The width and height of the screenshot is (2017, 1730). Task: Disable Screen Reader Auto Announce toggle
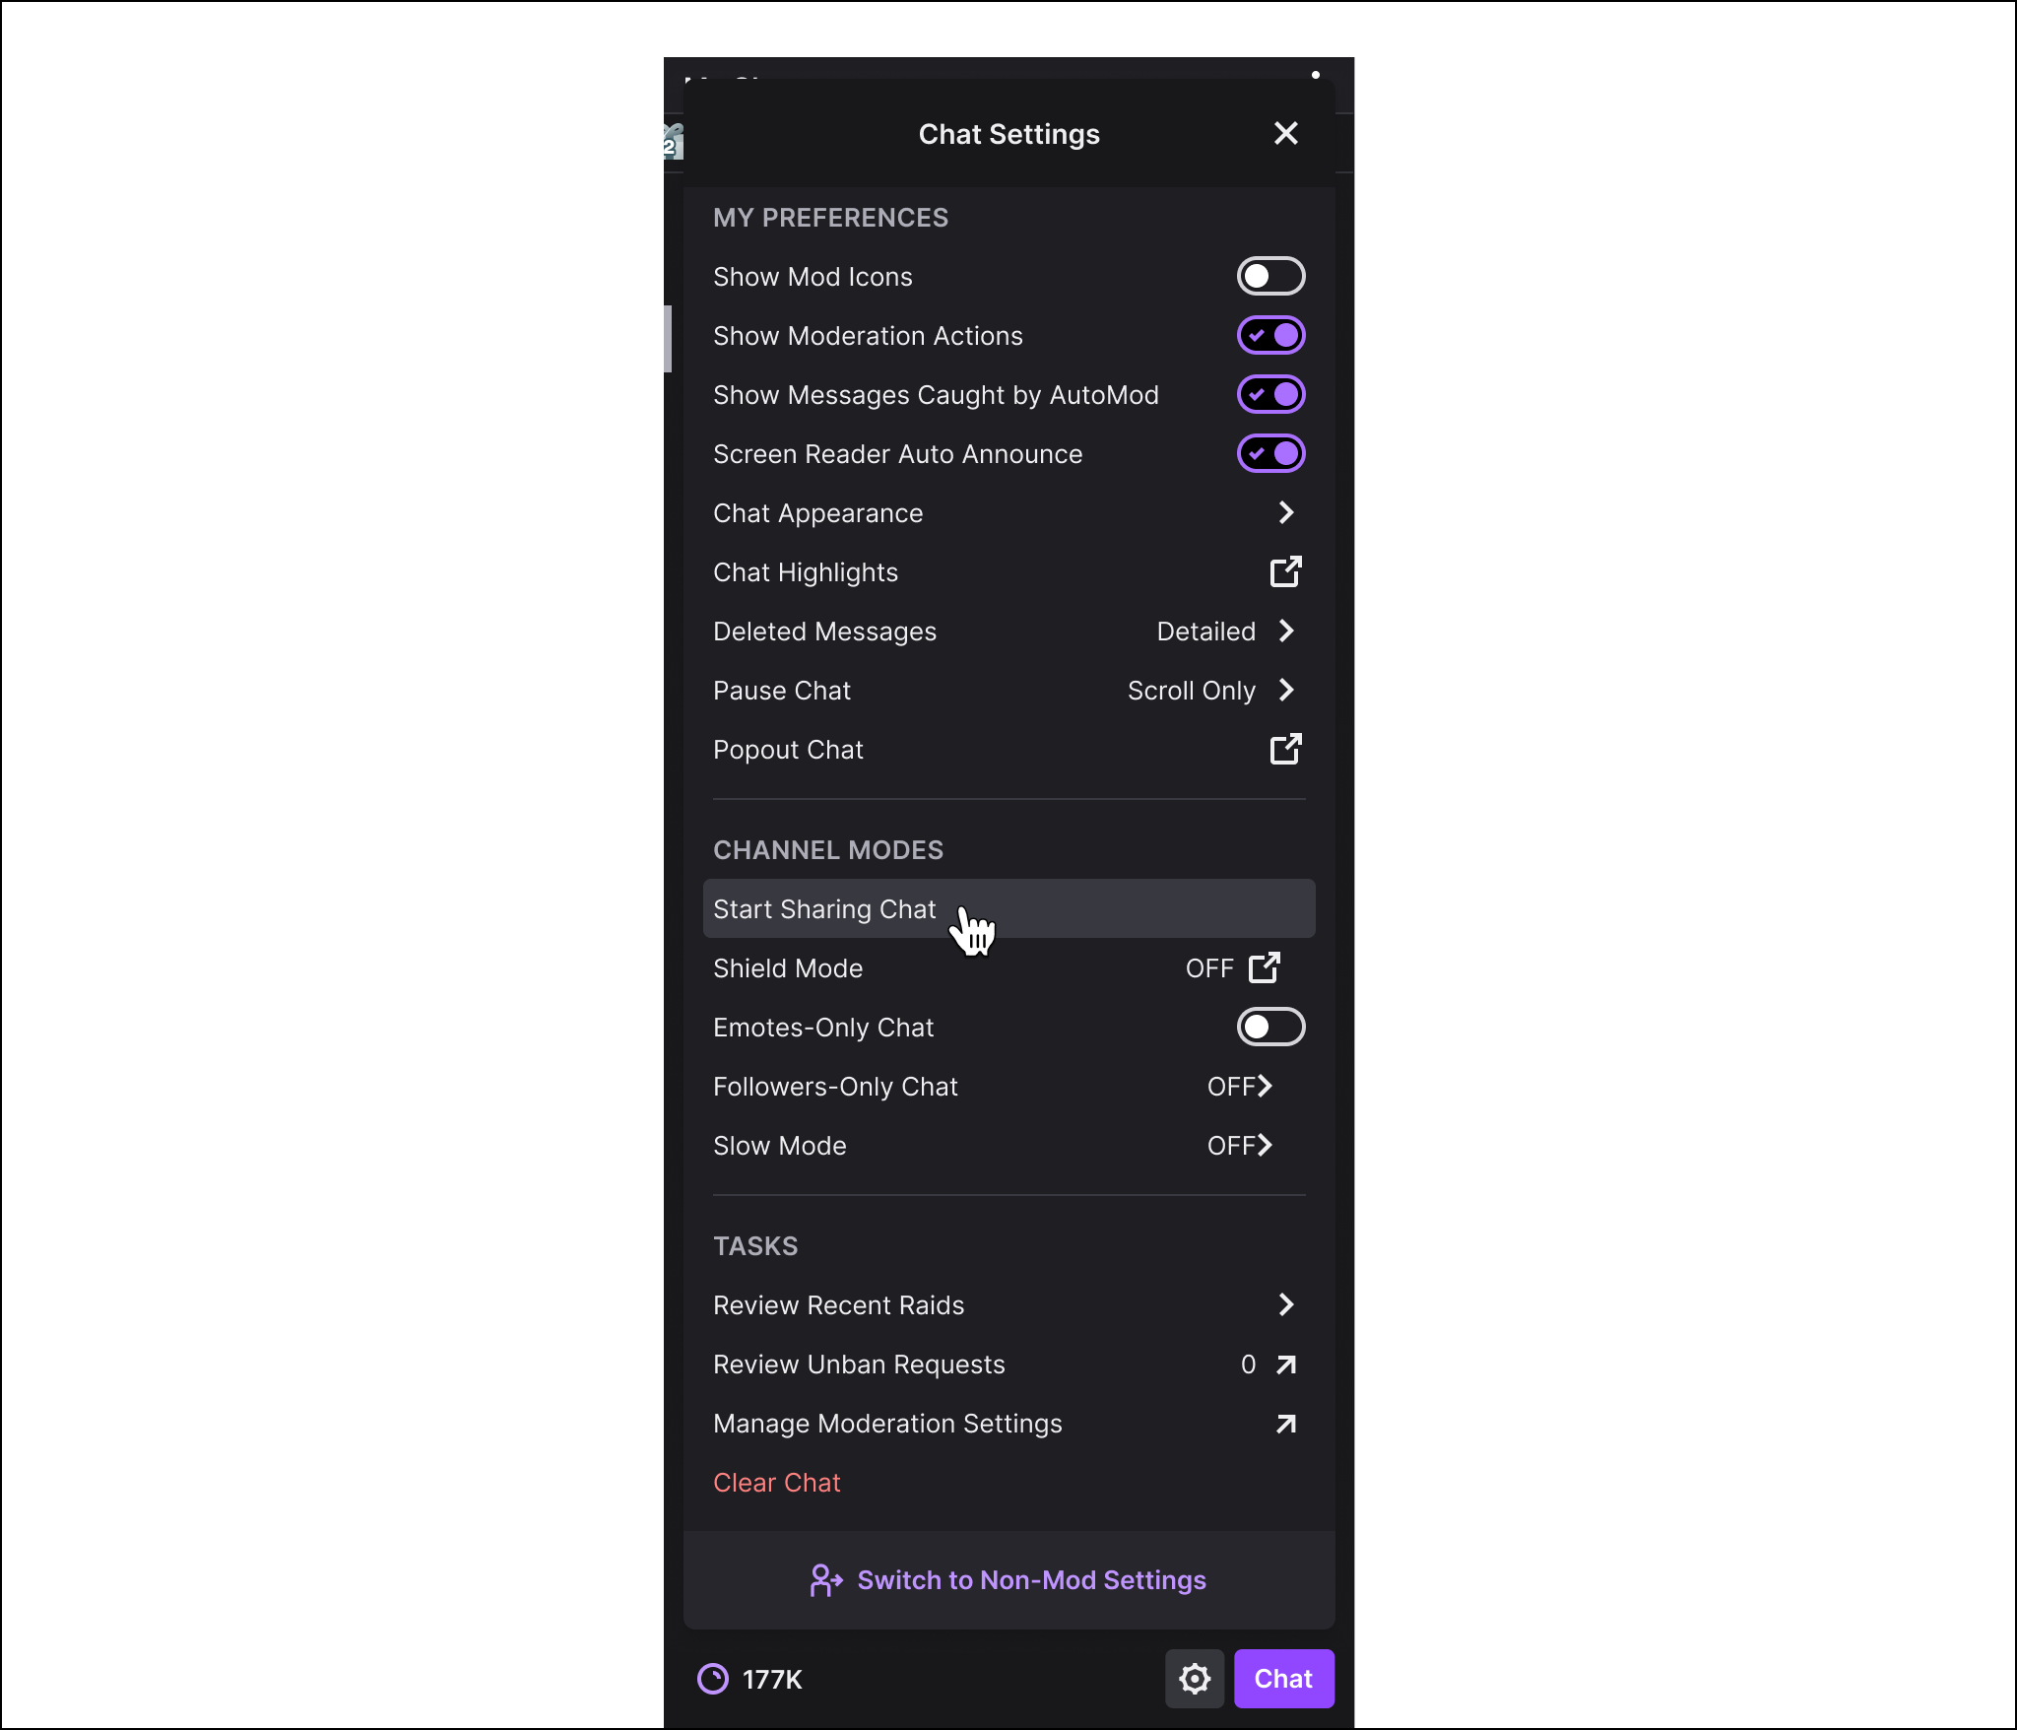(1270, 454)
